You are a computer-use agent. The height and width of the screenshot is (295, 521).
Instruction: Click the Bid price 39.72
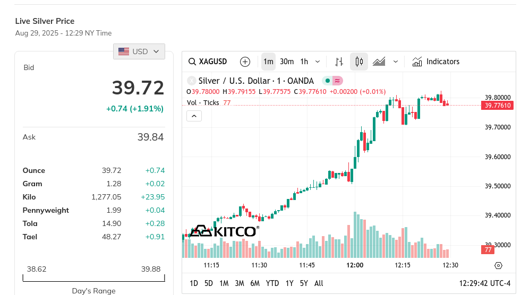(x=138, y=88)
